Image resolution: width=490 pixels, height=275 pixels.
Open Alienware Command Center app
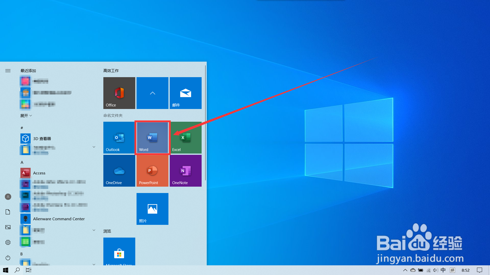point(58,219)
